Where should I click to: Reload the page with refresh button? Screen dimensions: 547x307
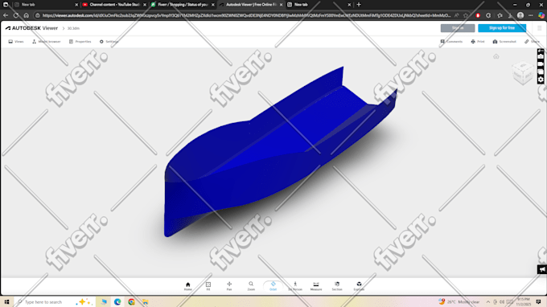click(x=16, y=15)
